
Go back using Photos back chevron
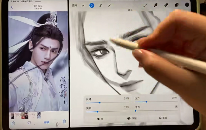(12, 7)
